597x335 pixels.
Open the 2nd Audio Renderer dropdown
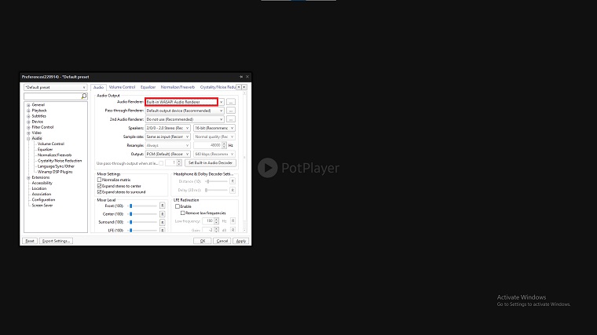(185, 119)
